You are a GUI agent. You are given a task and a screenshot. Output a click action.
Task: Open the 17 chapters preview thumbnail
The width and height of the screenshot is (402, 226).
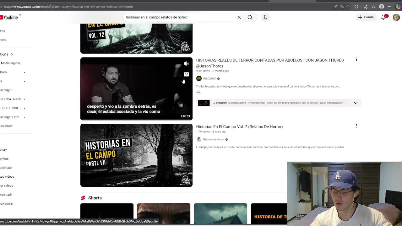(204, 103)
